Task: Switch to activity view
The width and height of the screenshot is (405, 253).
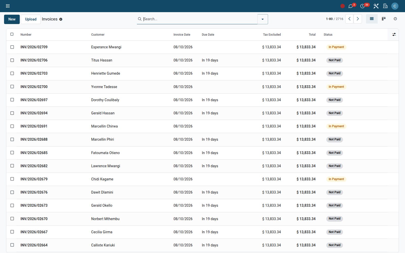Action: point(395,19)
